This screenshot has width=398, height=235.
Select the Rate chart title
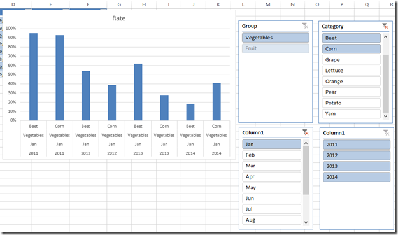click(x=119, y=18)
